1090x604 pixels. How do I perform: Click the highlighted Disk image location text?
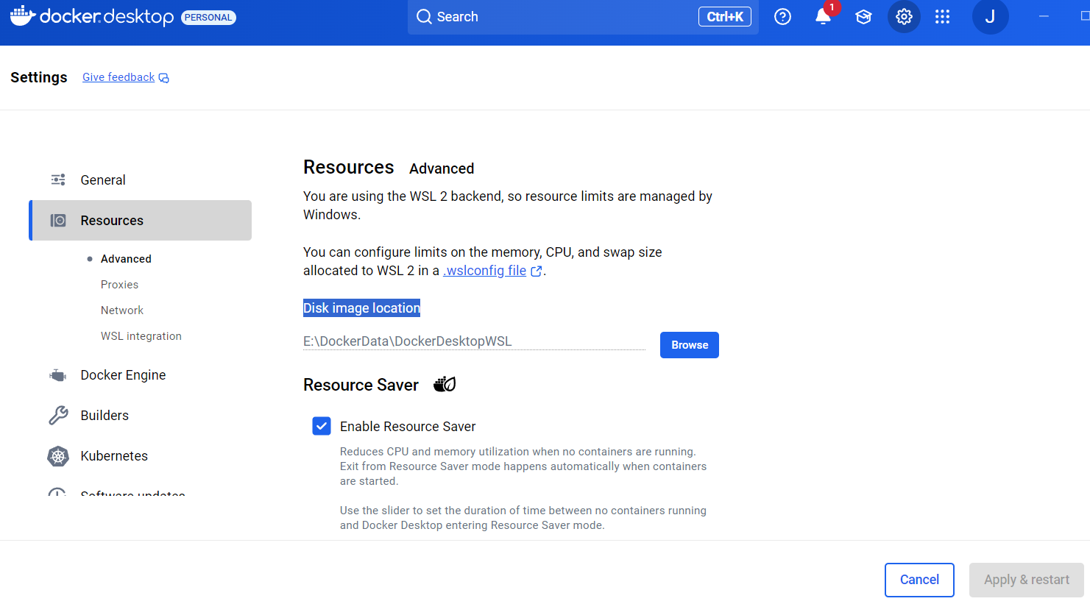(361, 308)
